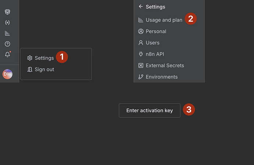Click the bar chart Insights sidebar icon
The width and height of the screenshot is (254, 165).
click(x=7, y=33)
